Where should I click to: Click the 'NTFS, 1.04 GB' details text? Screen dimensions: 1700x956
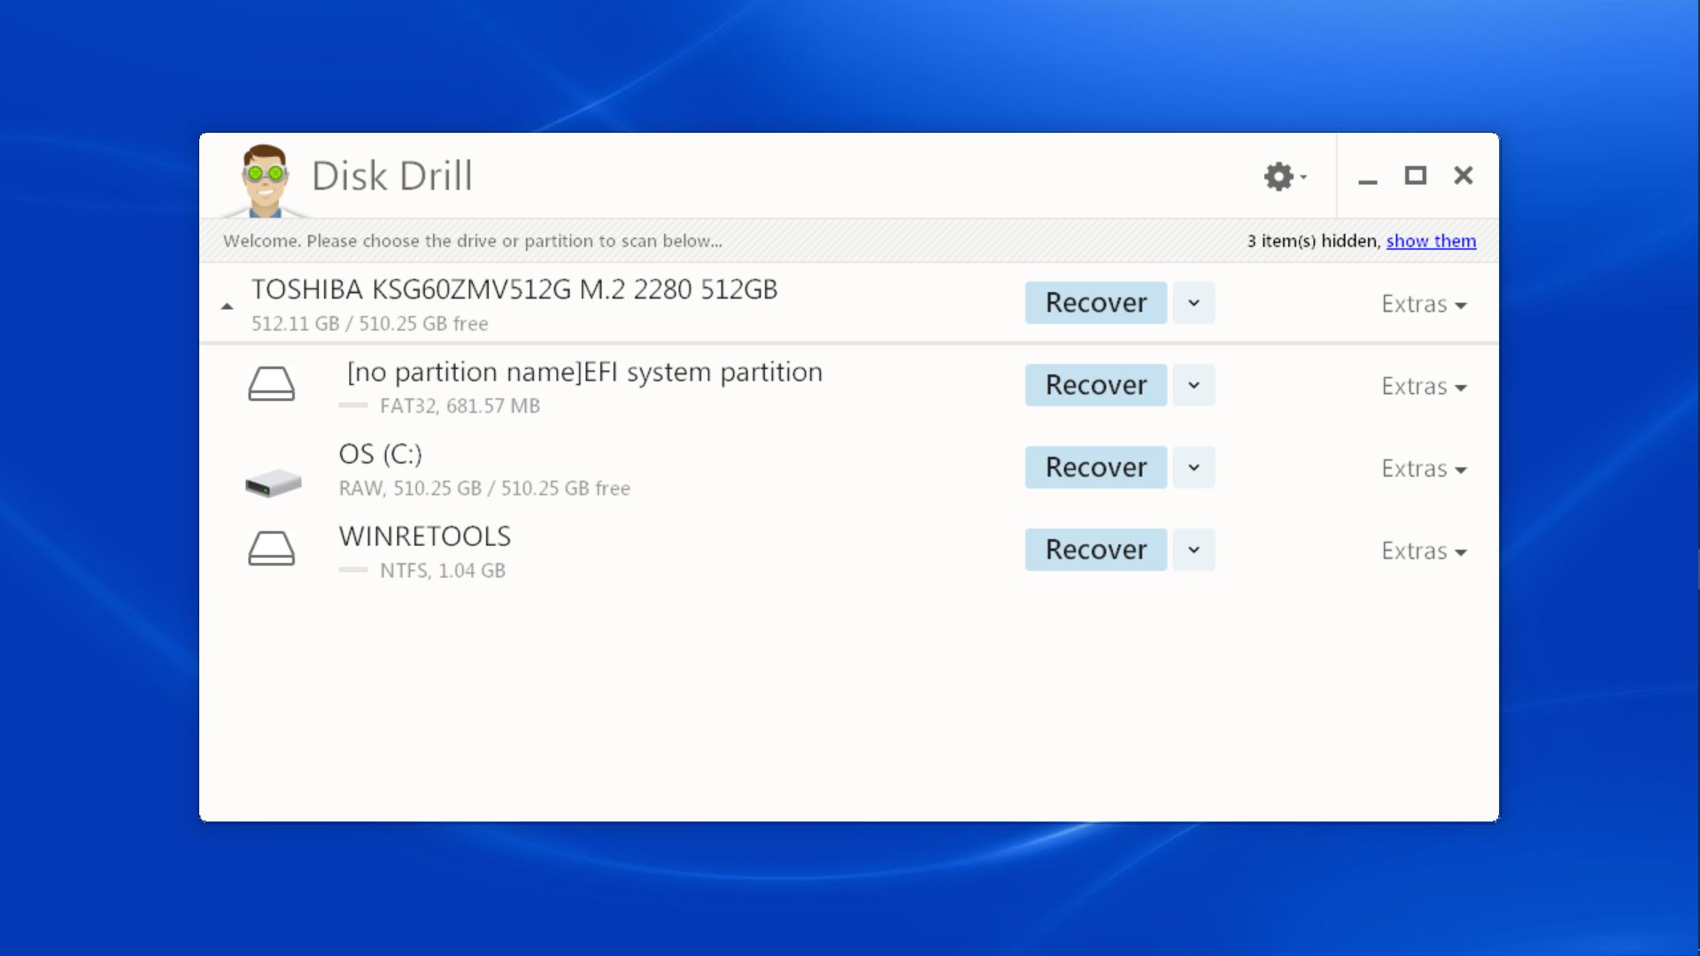pos(443,571)
